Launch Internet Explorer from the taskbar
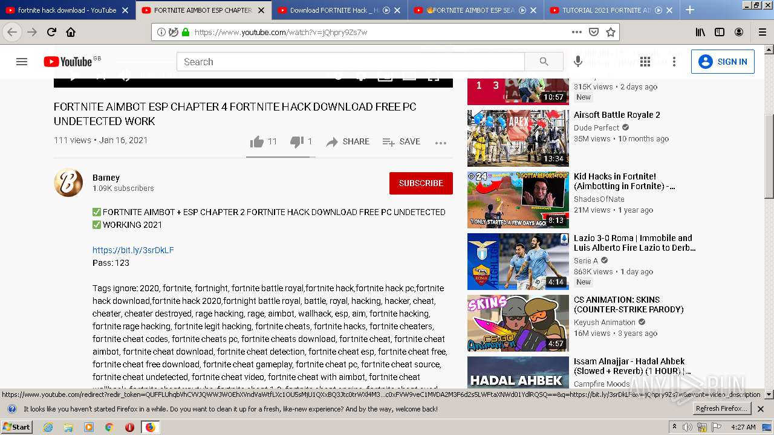Image resolution: width=774 pixels, height=435 pixels. click(48, 427)
